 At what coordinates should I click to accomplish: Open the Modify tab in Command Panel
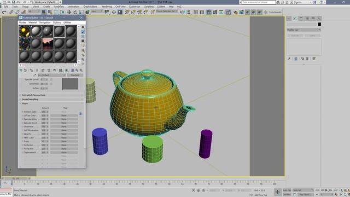(x=295, y=19)
